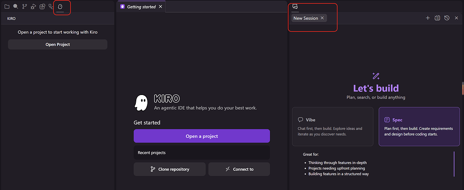Open the Explorer folder icon
The image size is (464, 190).
(x=7, y=6)
